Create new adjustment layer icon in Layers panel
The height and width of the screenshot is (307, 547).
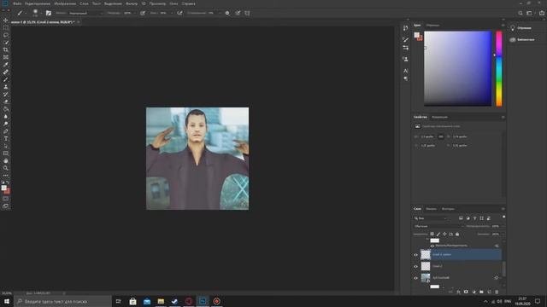473,292
